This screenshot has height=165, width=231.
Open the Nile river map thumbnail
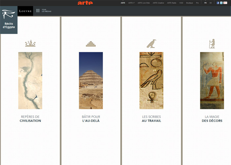point(30,81)
